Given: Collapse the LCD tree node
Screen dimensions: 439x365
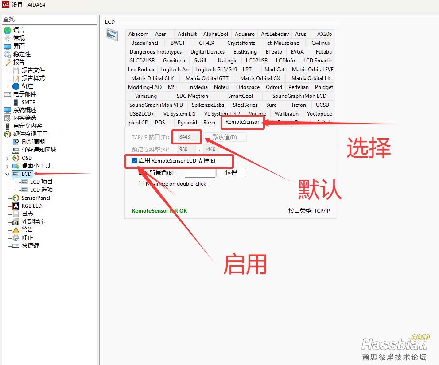Looking at the screenshot, I should click(x=7, y=174).
